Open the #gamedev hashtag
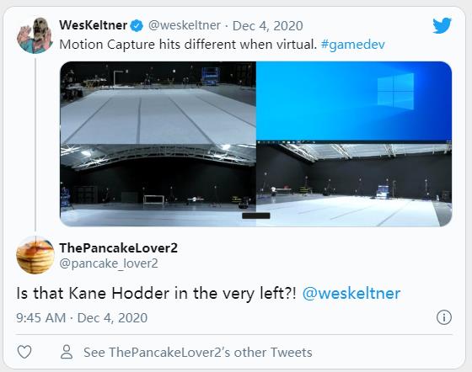The width and height of the screenshot is (472, 372). [x=353, y=45]
